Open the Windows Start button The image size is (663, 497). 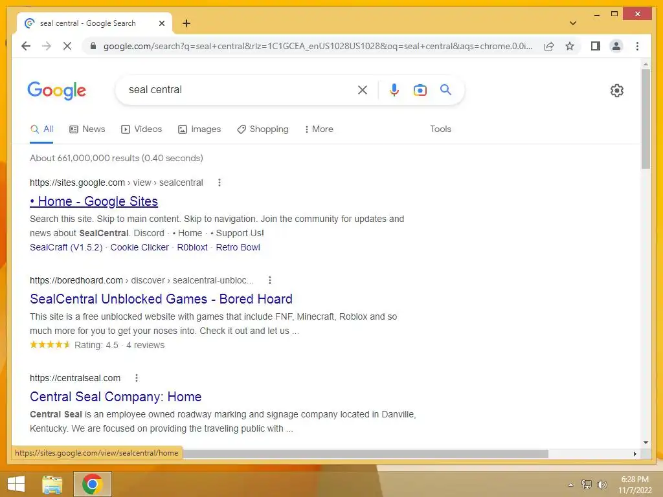16,484
